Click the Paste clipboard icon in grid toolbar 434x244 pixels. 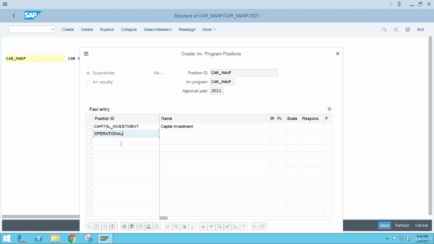click(184, 226)
